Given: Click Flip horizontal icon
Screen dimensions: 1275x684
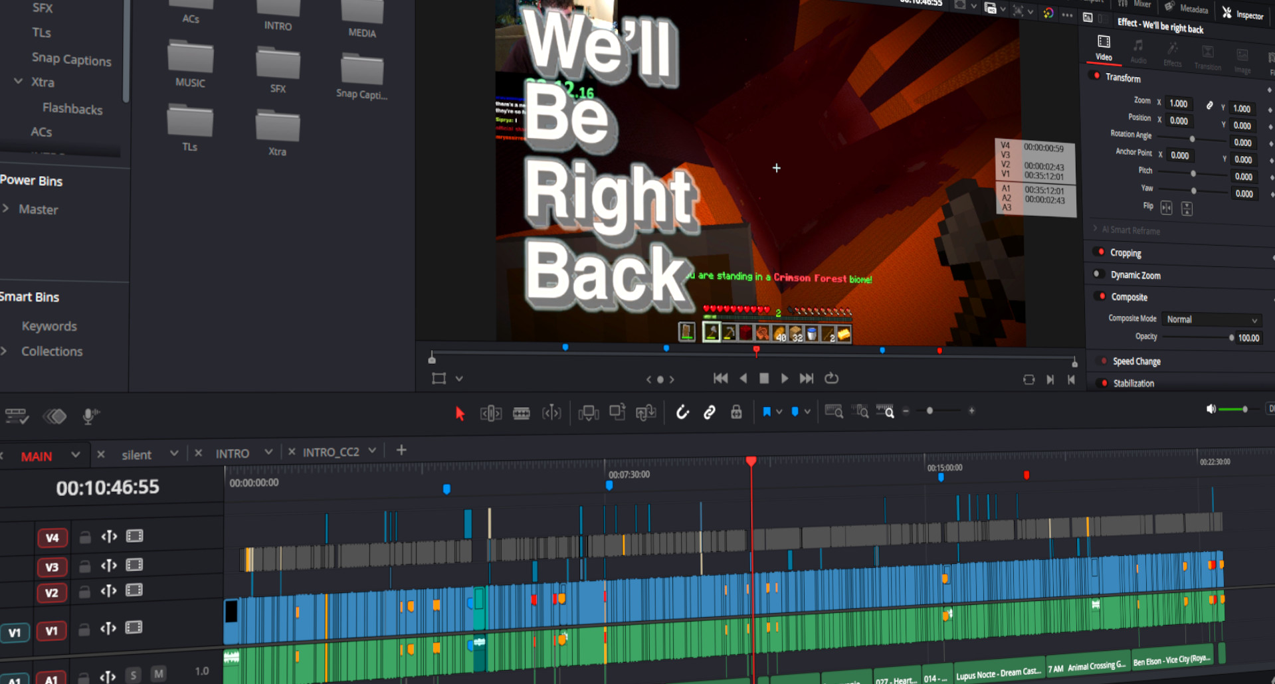Looking at the screenshot, I should tap(1166, 208).
